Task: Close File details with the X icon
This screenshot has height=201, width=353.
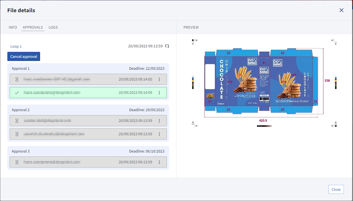Action: [341, 10]
